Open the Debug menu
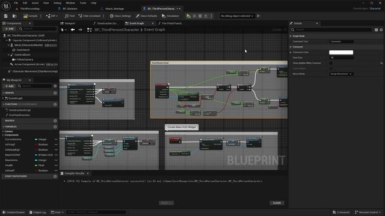 [57, 3]
